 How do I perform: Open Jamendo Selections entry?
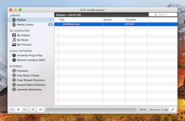click(31, 90)
